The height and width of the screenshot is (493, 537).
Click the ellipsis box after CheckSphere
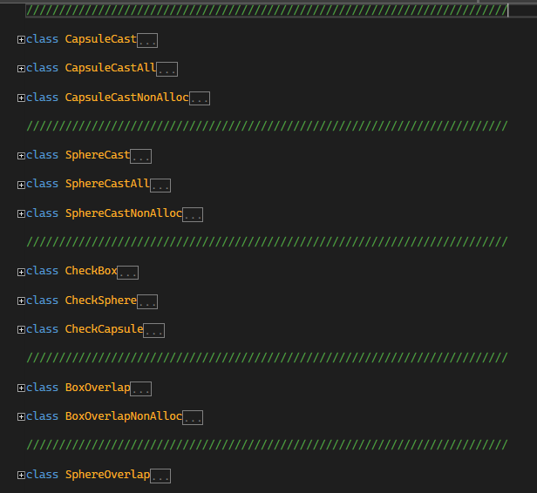[147, 301]
